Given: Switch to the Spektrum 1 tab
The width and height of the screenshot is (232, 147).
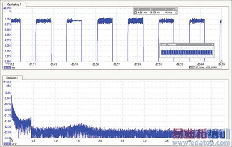Looking at the screenshot, I should click(13, 78).
